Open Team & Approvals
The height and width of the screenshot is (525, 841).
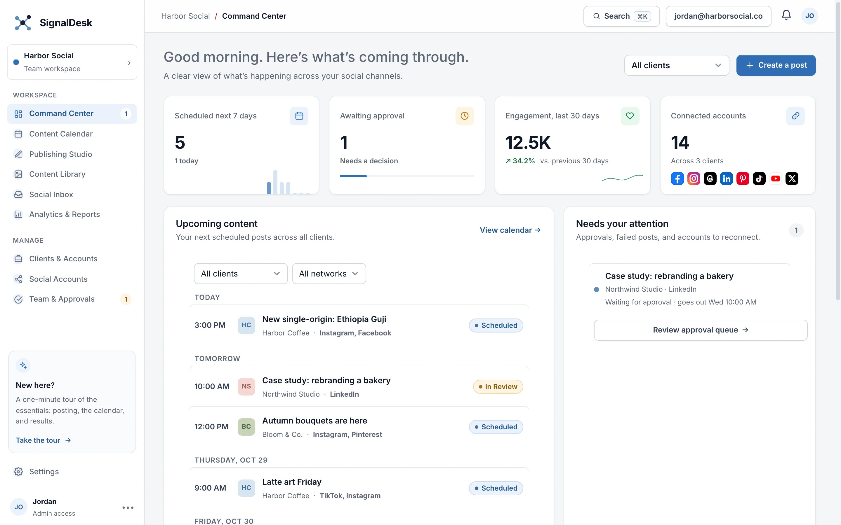[72, 299]
